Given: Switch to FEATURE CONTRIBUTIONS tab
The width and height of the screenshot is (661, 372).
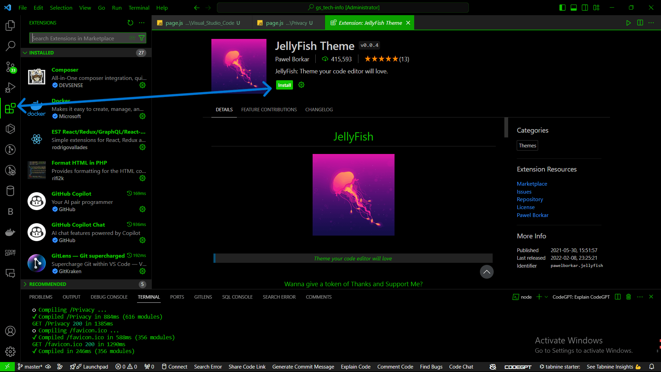Looking at the screenshot, I should point(269,110).
